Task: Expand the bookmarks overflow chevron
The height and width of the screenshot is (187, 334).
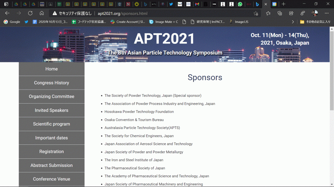Action: pyautogui.click(x=293, y=22)
